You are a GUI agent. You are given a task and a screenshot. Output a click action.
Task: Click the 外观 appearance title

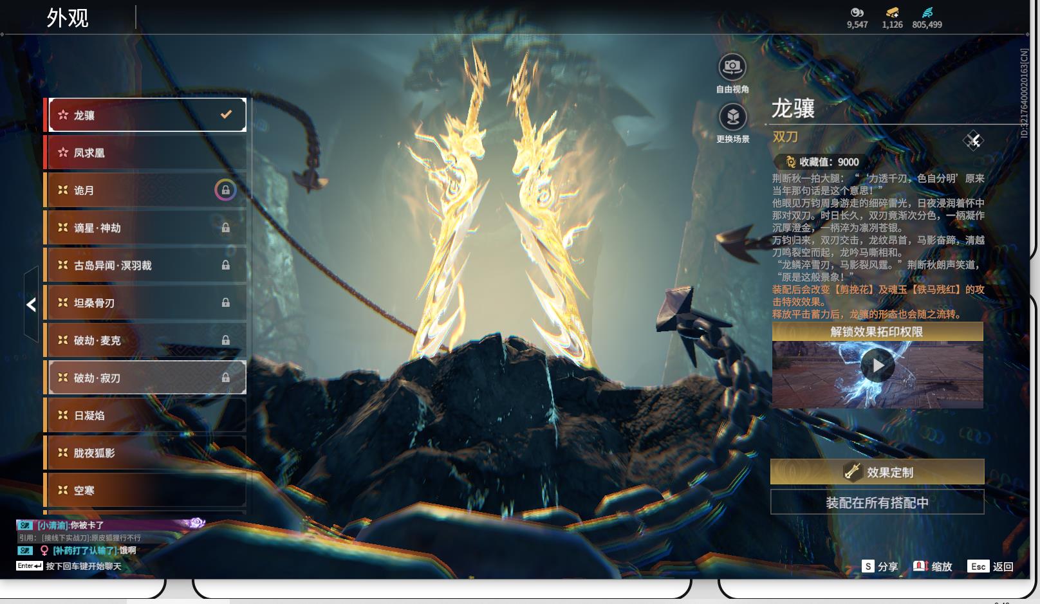click(68, 18)
